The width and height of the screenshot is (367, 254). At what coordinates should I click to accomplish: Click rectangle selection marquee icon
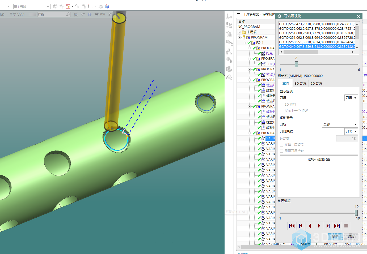[90, 6]
